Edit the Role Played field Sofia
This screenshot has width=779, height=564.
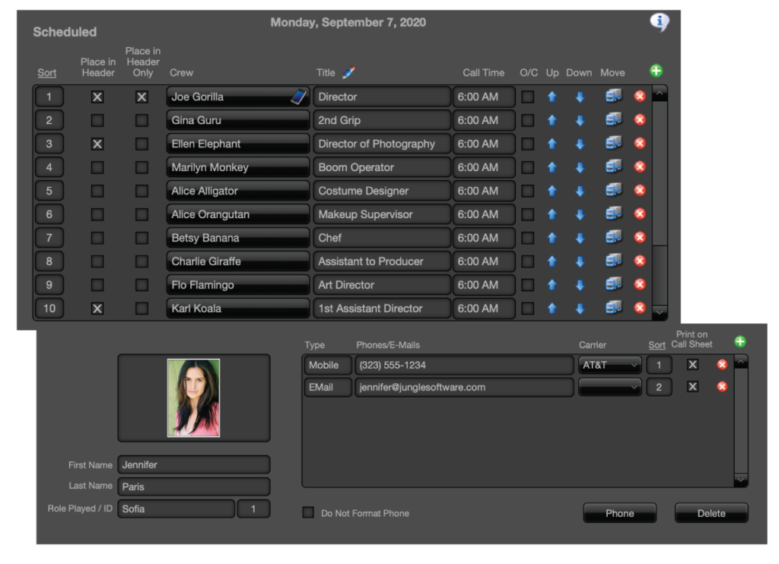pos(176,509)
